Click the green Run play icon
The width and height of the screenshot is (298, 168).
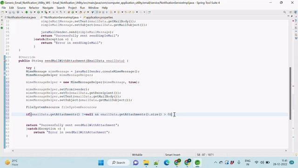(x=38, y=12)
